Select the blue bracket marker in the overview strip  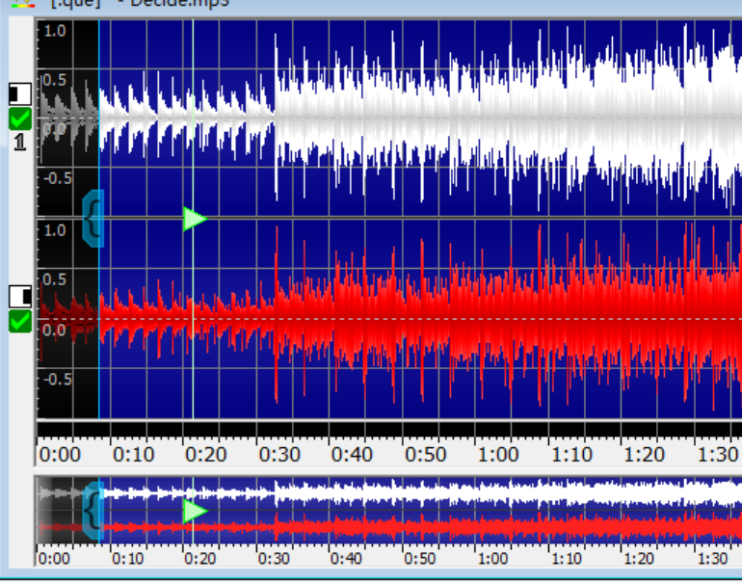[x=93, y=509]
